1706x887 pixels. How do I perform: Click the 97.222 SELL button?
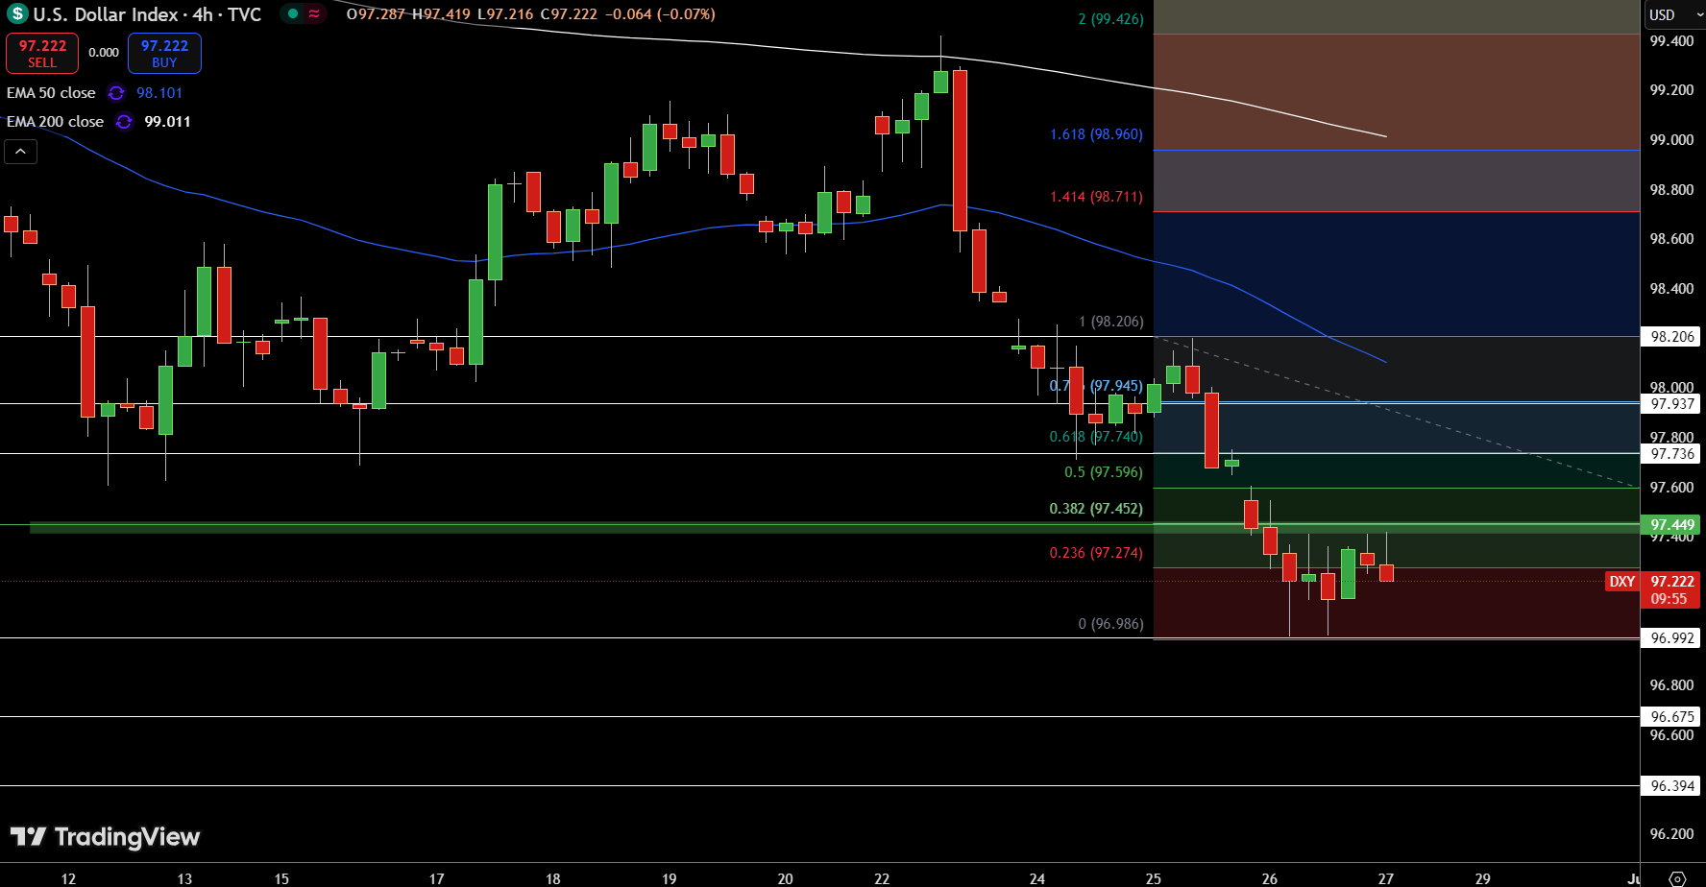click(42, 54)
